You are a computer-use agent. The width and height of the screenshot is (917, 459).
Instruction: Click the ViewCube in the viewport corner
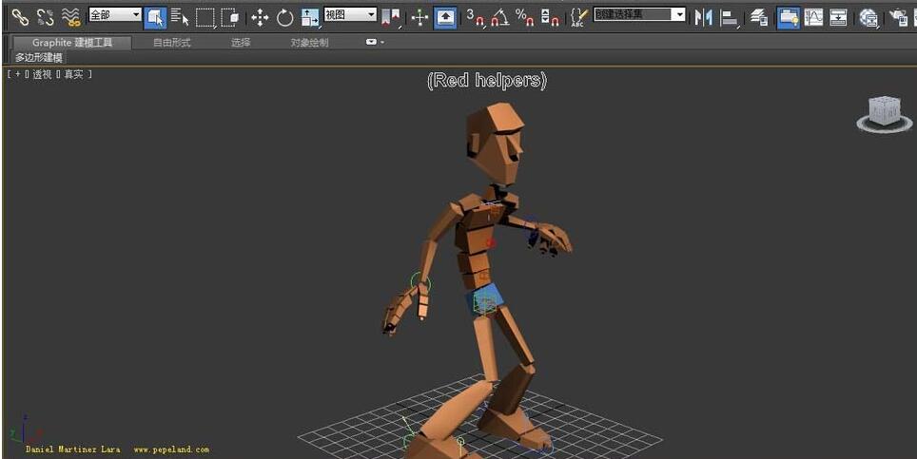click(x=884, y=112)
